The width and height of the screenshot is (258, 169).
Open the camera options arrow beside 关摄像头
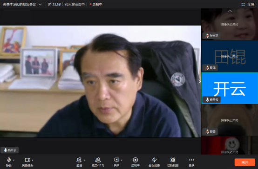tap(33, 160)
